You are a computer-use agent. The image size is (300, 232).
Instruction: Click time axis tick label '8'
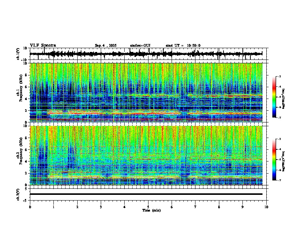pyautogui.click(x=219, y=207)
